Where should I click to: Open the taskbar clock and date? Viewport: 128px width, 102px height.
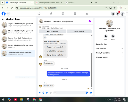click(117, 99)
